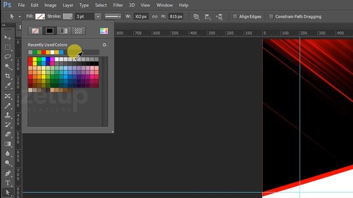Image resolution: width=353 pixels, height=198 pixels.
Task: Select the Path Selection tool in toolbar
Action: point(8,193)
